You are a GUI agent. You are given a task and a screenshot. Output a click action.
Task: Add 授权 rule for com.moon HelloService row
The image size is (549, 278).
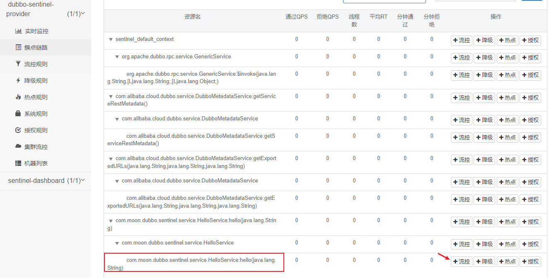tap(530, 244)
